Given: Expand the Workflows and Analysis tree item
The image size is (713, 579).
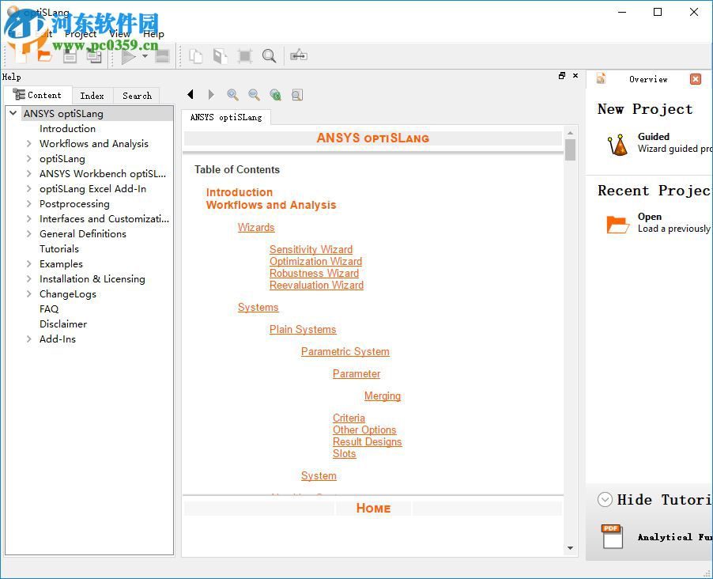Looking at the screenshot, I should 28,143.
